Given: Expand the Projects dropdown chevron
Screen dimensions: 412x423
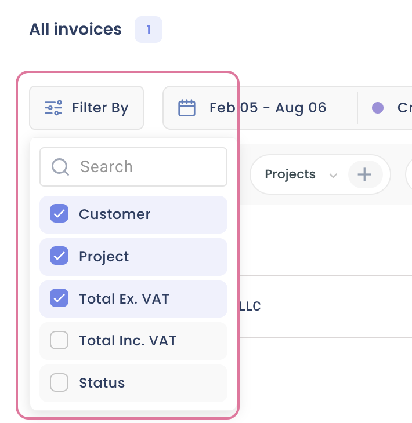Looking at the screenshot, I should pyautogui.click(x=333, y=175).
